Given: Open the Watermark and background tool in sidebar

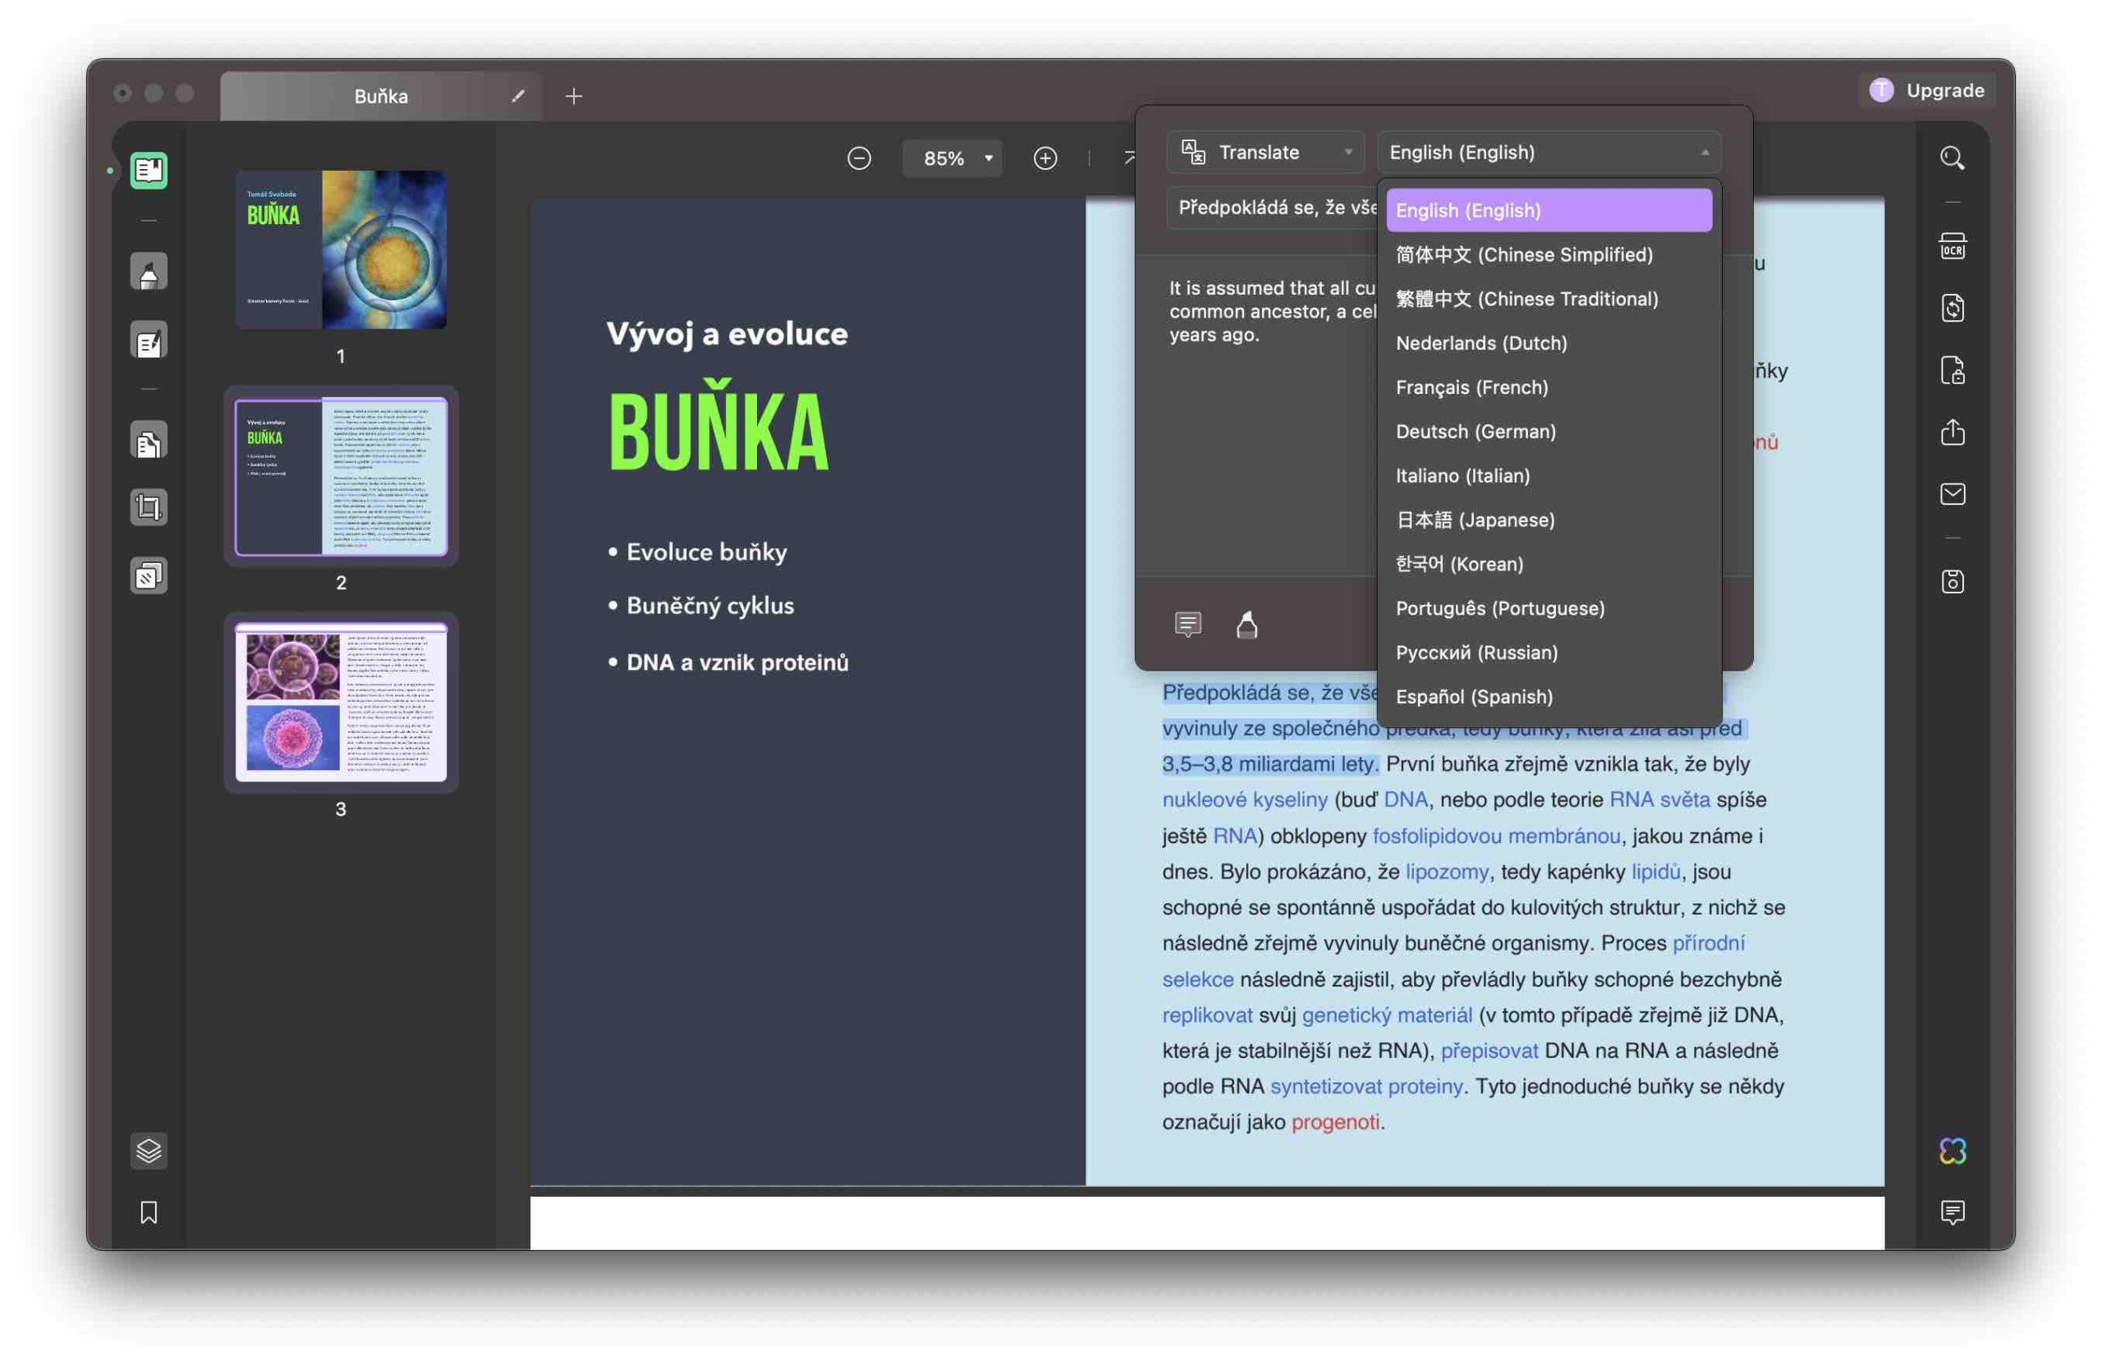Looking at the screenshot, I should (149, 576).
